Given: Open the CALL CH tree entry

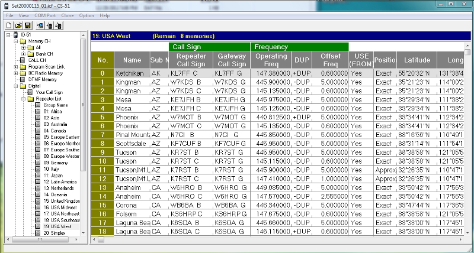Looking at the screenshot, I should 37,60.
